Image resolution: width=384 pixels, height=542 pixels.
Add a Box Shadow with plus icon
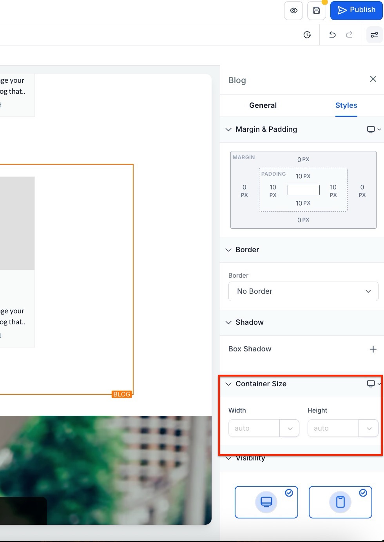(373, 349)
